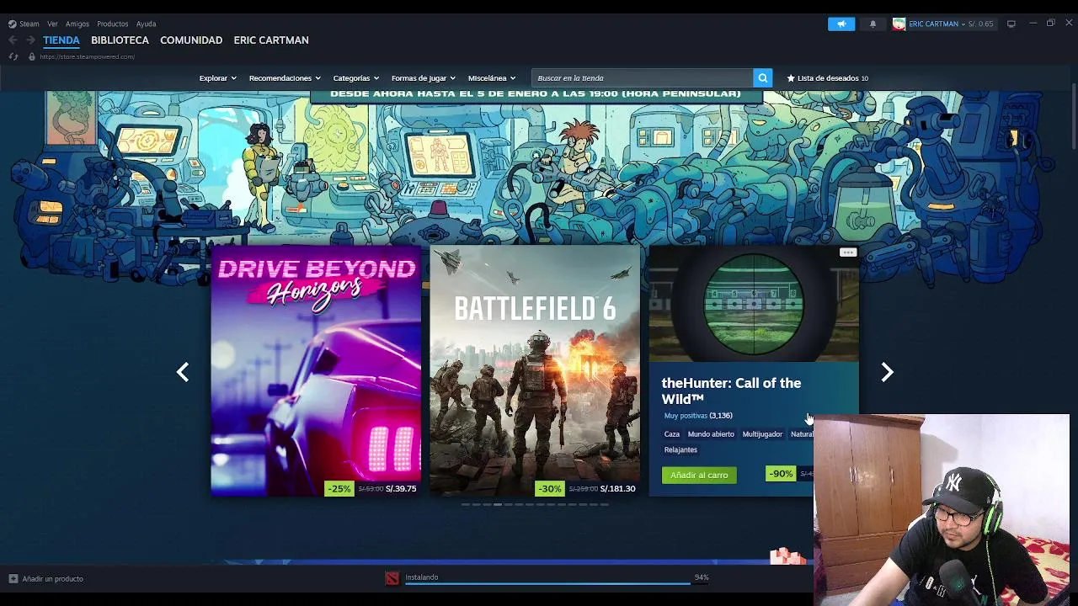Select the Caza tag
The height and width of the screenshot is (606, 1078).
pos(672,434)
